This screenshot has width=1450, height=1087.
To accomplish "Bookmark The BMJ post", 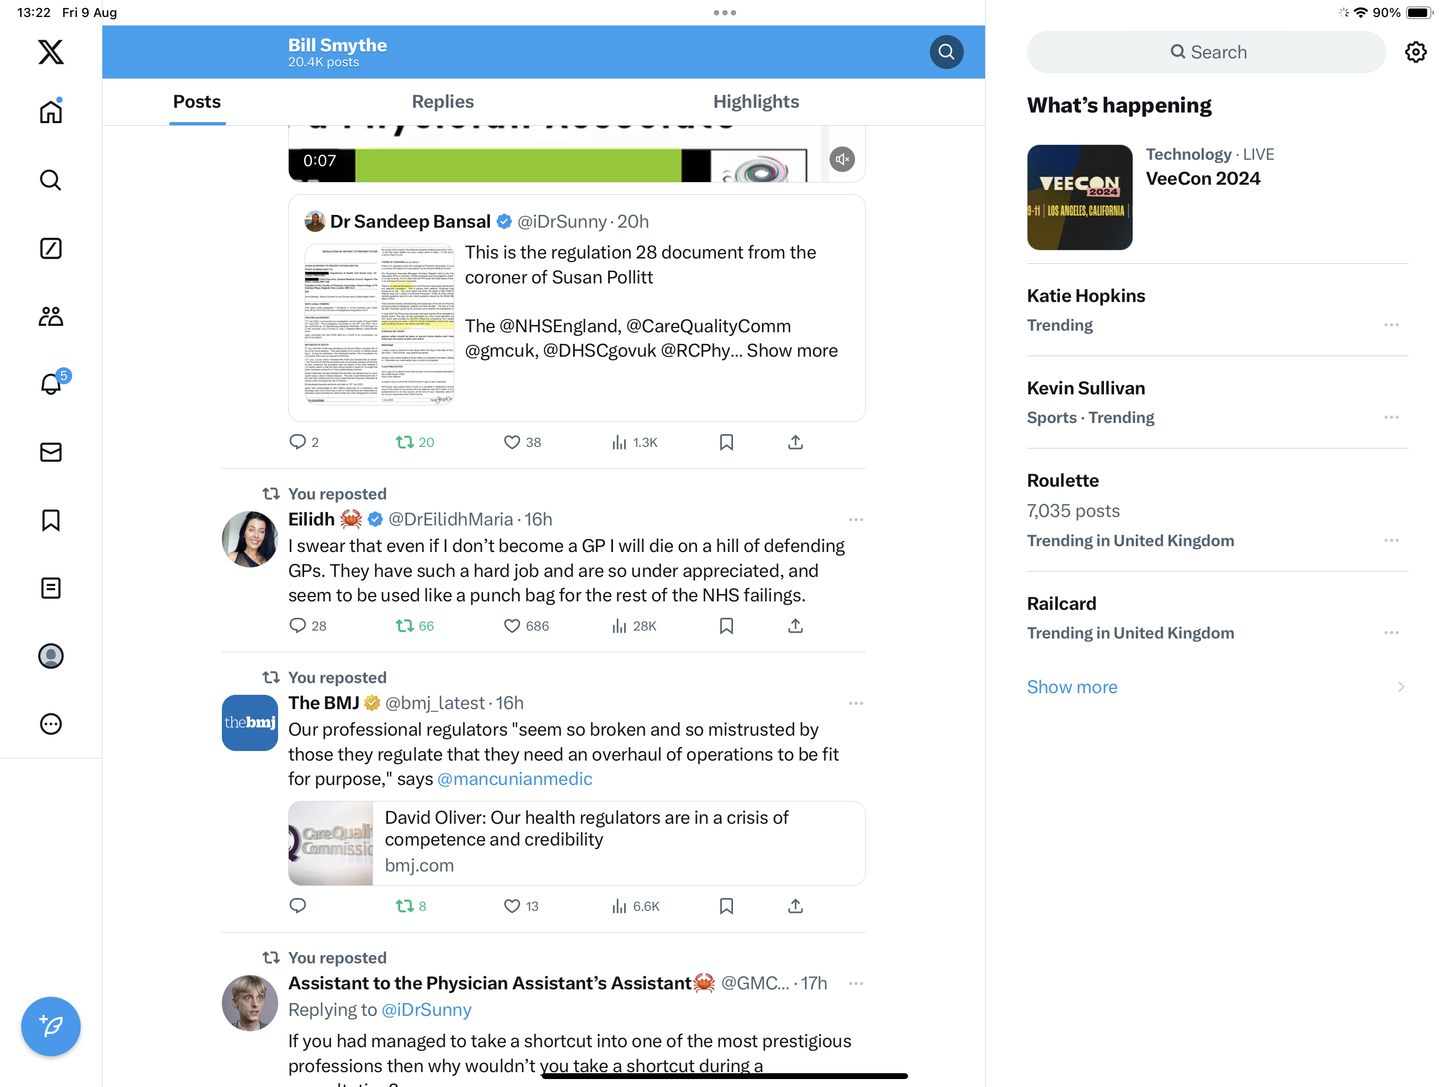I will click(x=726, y=906).
